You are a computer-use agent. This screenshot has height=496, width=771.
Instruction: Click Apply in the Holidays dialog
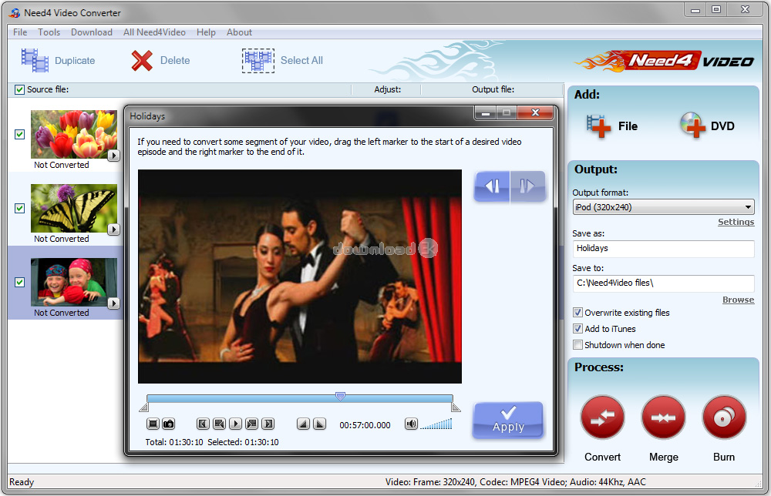pyautogui.click(x=508, y=420)
